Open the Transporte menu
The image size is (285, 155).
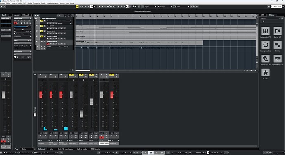[x=36, y=3]
